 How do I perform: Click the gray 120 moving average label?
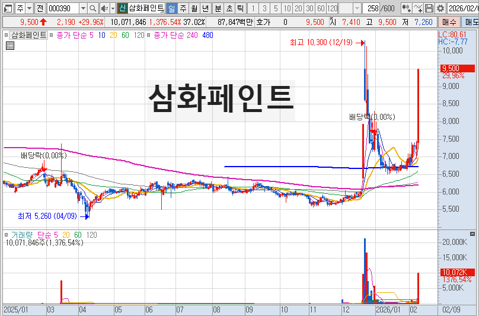click(139, 35)
